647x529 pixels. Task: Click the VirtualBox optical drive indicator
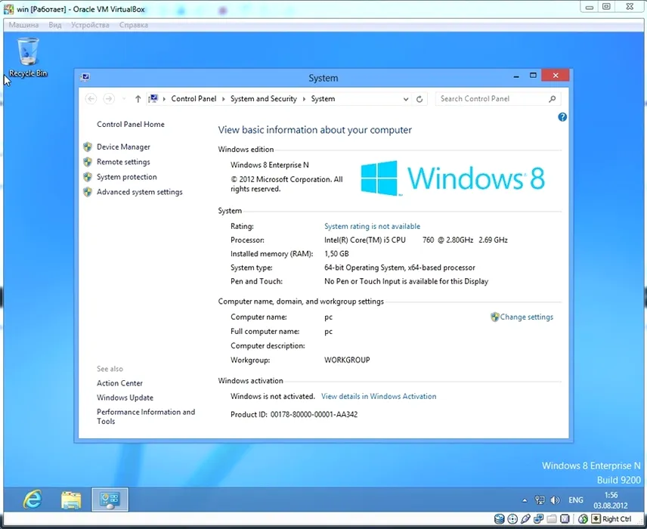tap(512, 519)
